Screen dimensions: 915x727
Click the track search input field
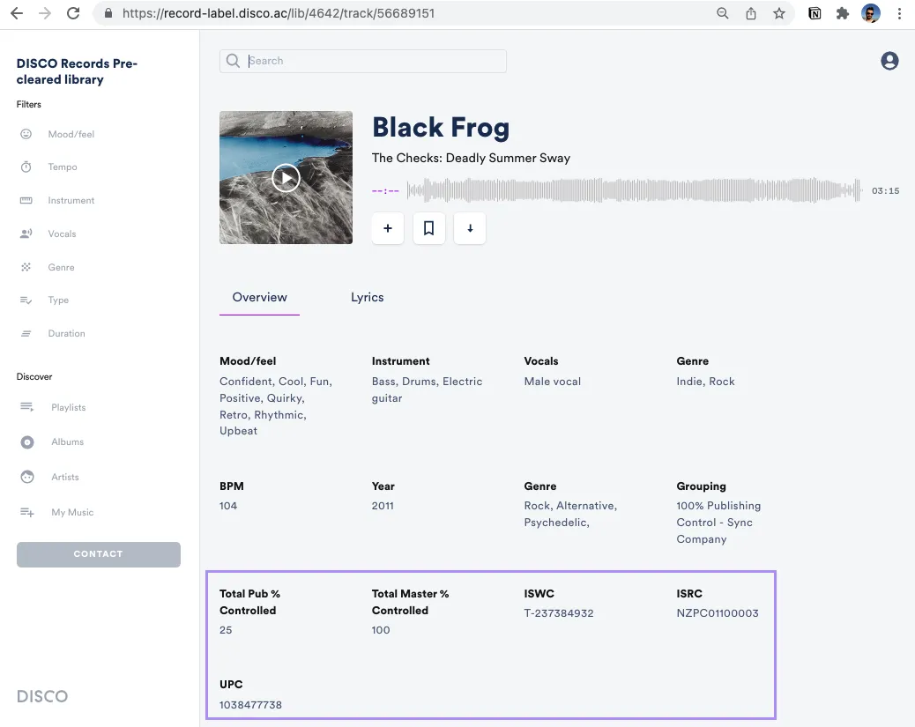point(362,61)
